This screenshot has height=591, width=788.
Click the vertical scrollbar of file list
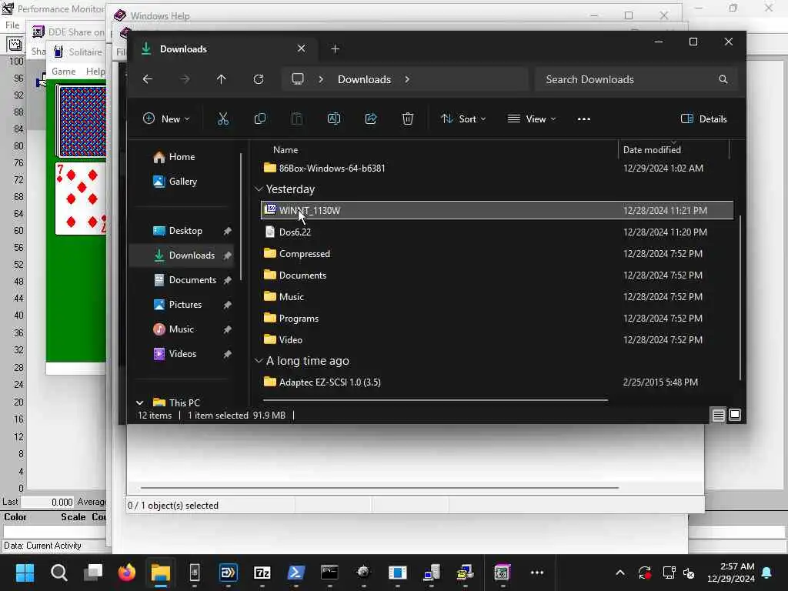pos(740,298)
